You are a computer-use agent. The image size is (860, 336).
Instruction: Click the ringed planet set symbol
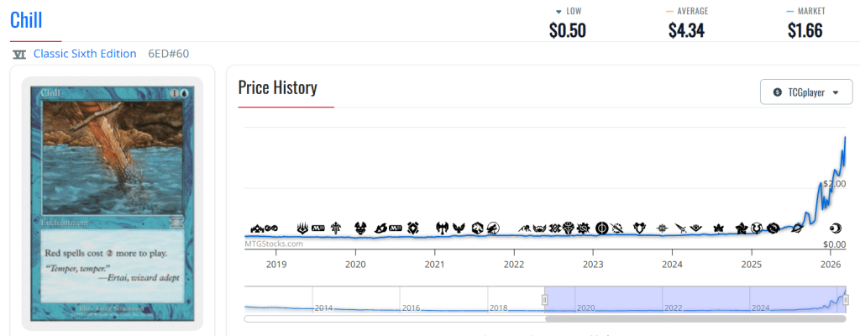796,228
